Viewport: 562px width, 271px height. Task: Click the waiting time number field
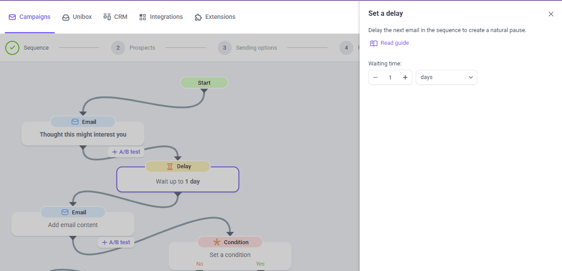coord(390,77)
